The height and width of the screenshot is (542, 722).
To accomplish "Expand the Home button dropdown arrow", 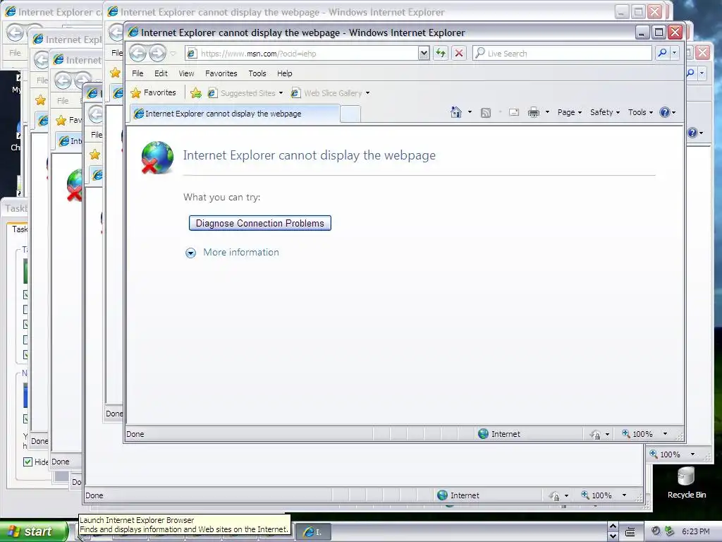I will click(470, 112).
